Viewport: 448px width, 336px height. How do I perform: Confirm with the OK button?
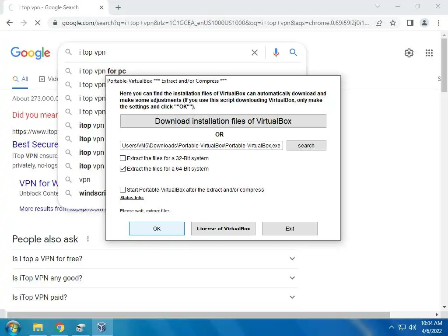point(157,228)
